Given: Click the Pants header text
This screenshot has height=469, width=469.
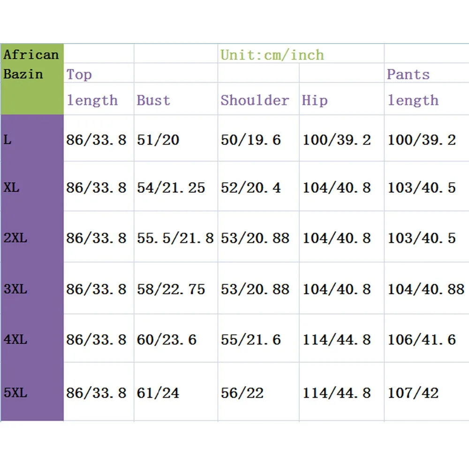Looking at the screenshot, I should [408, 74].
